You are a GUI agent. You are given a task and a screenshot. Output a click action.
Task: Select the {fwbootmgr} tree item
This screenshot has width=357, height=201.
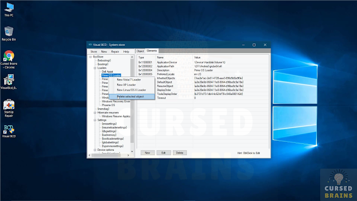pos(104,60)
